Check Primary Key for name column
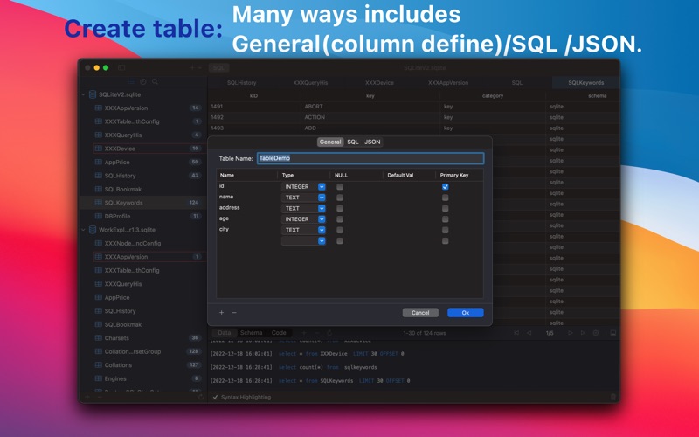Image resolution: width=699 pixels, height=437 pixels. click(x=445, y=198)
